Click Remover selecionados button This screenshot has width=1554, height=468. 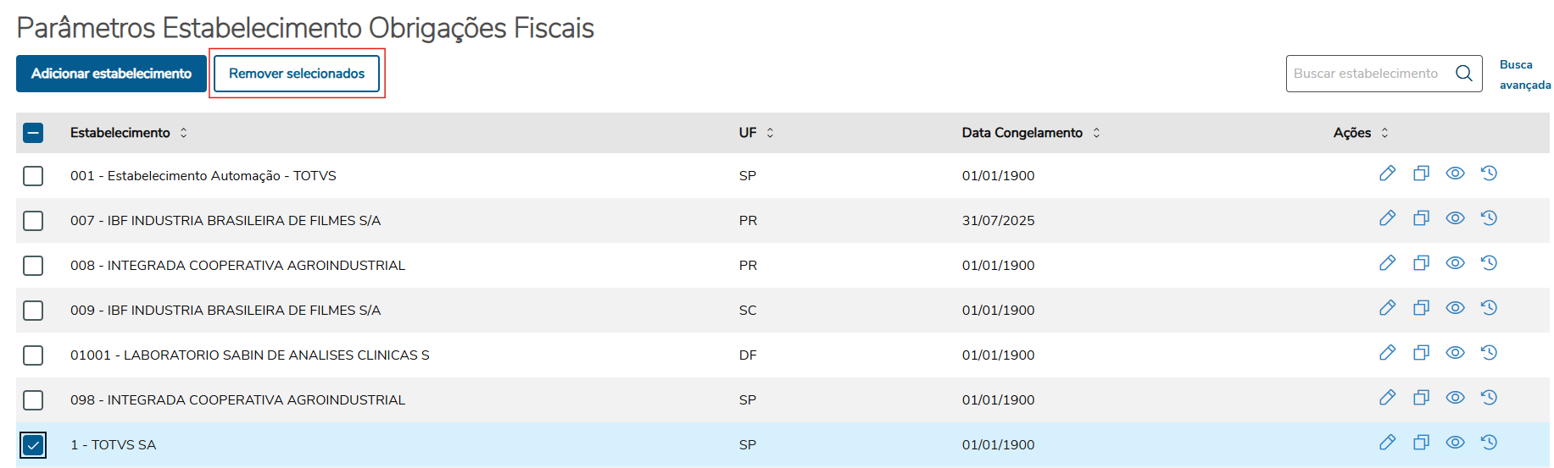point(297,74)
